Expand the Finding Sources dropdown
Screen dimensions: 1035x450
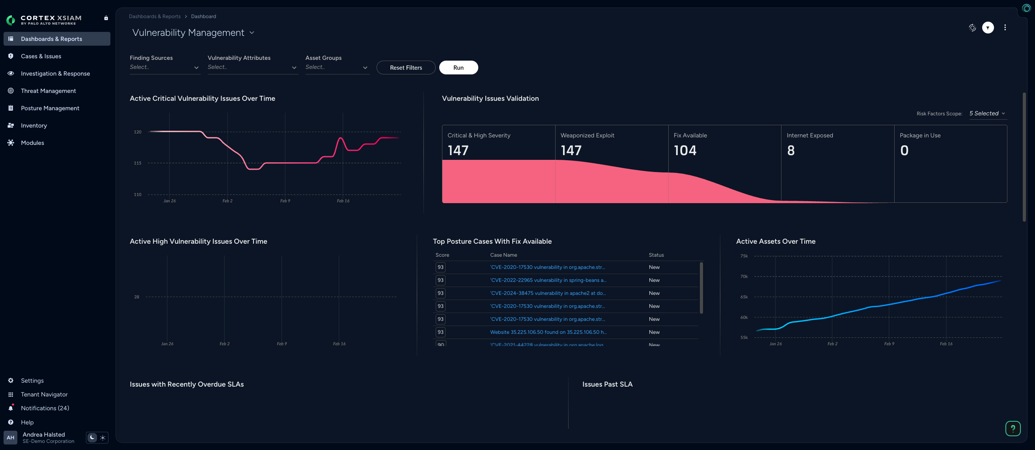point(165,67)
